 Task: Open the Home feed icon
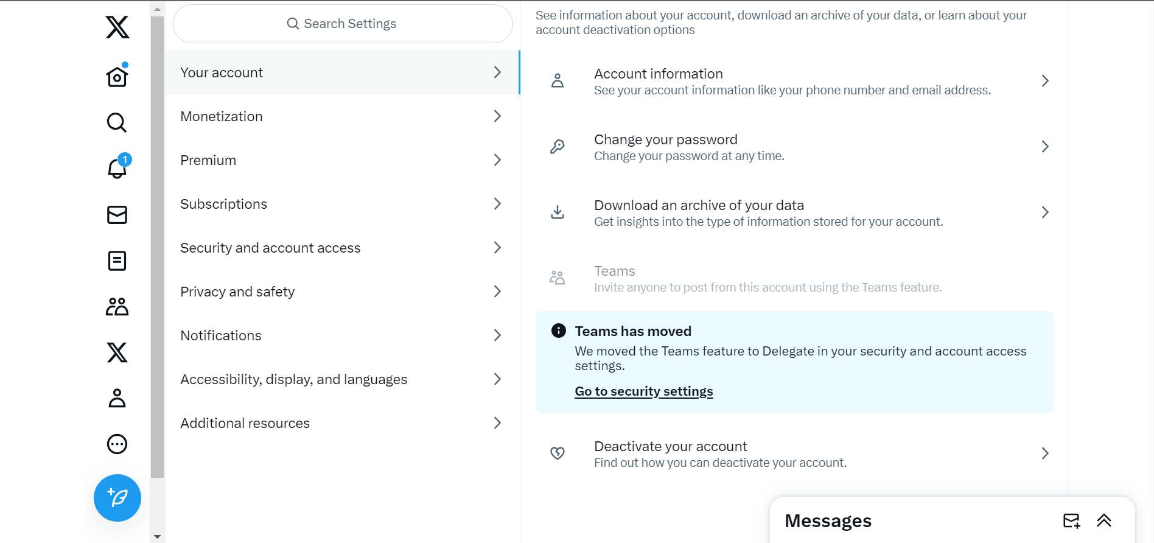tap(116, 76)
